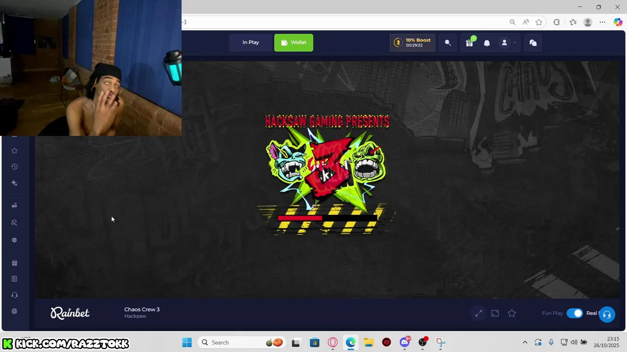Click the 10% Boost timer badge

point(412,43)
